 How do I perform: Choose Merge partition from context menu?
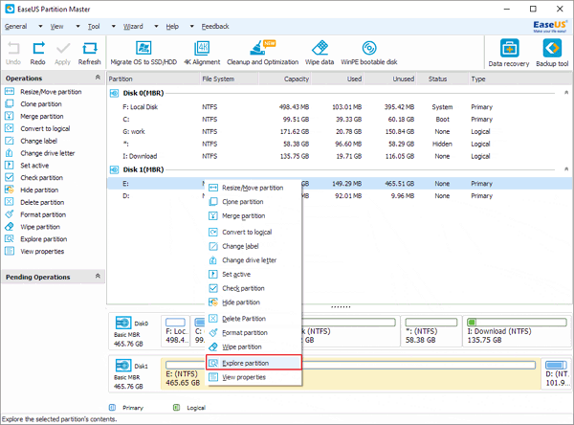tap(254, 216)
